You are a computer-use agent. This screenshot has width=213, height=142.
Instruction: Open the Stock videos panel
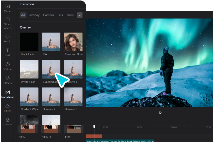point(7,23)
